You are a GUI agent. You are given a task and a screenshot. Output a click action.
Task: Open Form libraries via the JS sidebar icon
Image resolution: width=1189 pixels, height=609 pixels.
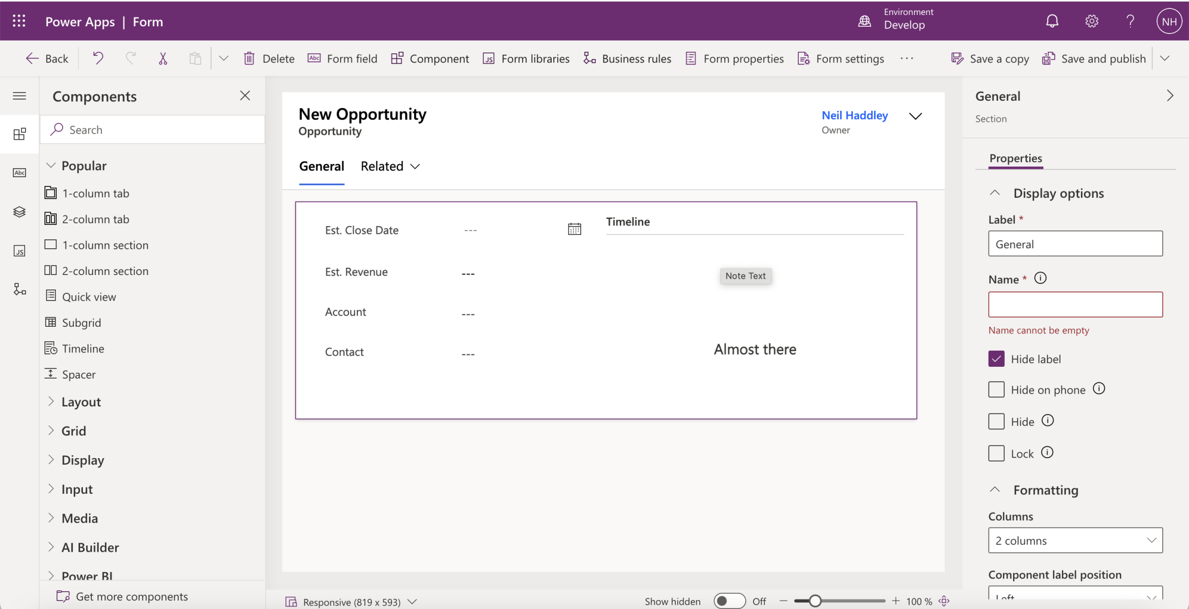coord(19,251)
